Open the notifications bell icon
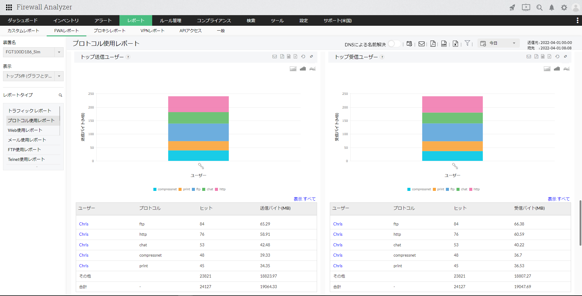 coord(552,8)
